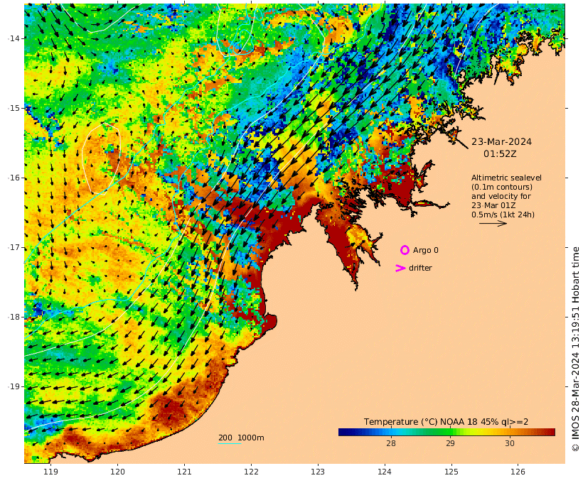Viewport: 583px width, 483px height.
Task: Click the '1000m' depth contour label
Action: point(251,438)
